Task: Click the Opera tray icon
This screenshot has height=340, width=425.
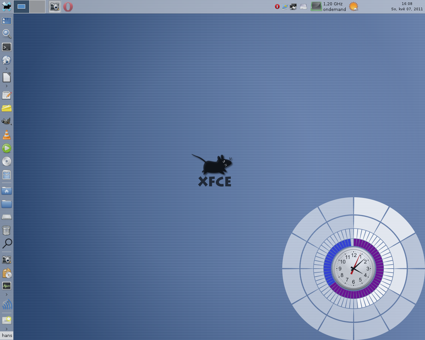Action: (277, 7)
